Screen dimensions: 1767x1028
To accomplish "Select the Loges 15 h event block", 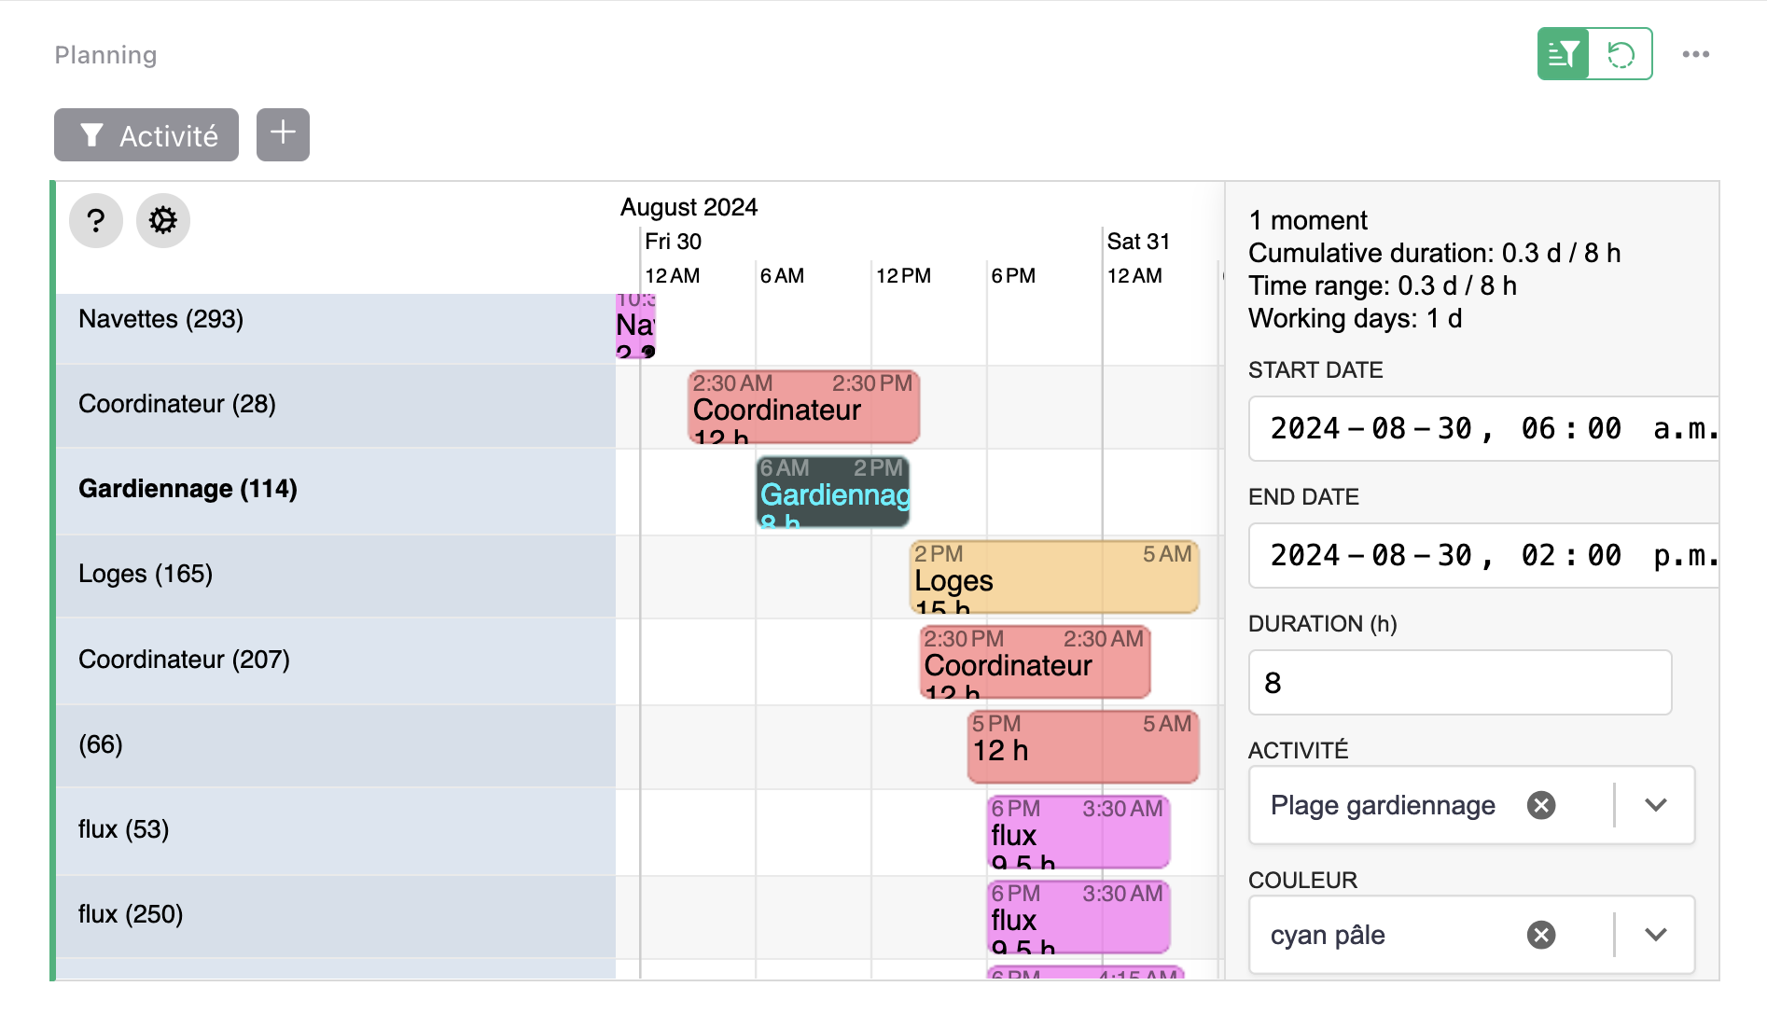I will click(1052, 577).
